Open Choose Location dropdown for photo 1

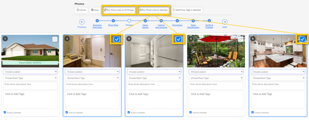pos(30,72)
